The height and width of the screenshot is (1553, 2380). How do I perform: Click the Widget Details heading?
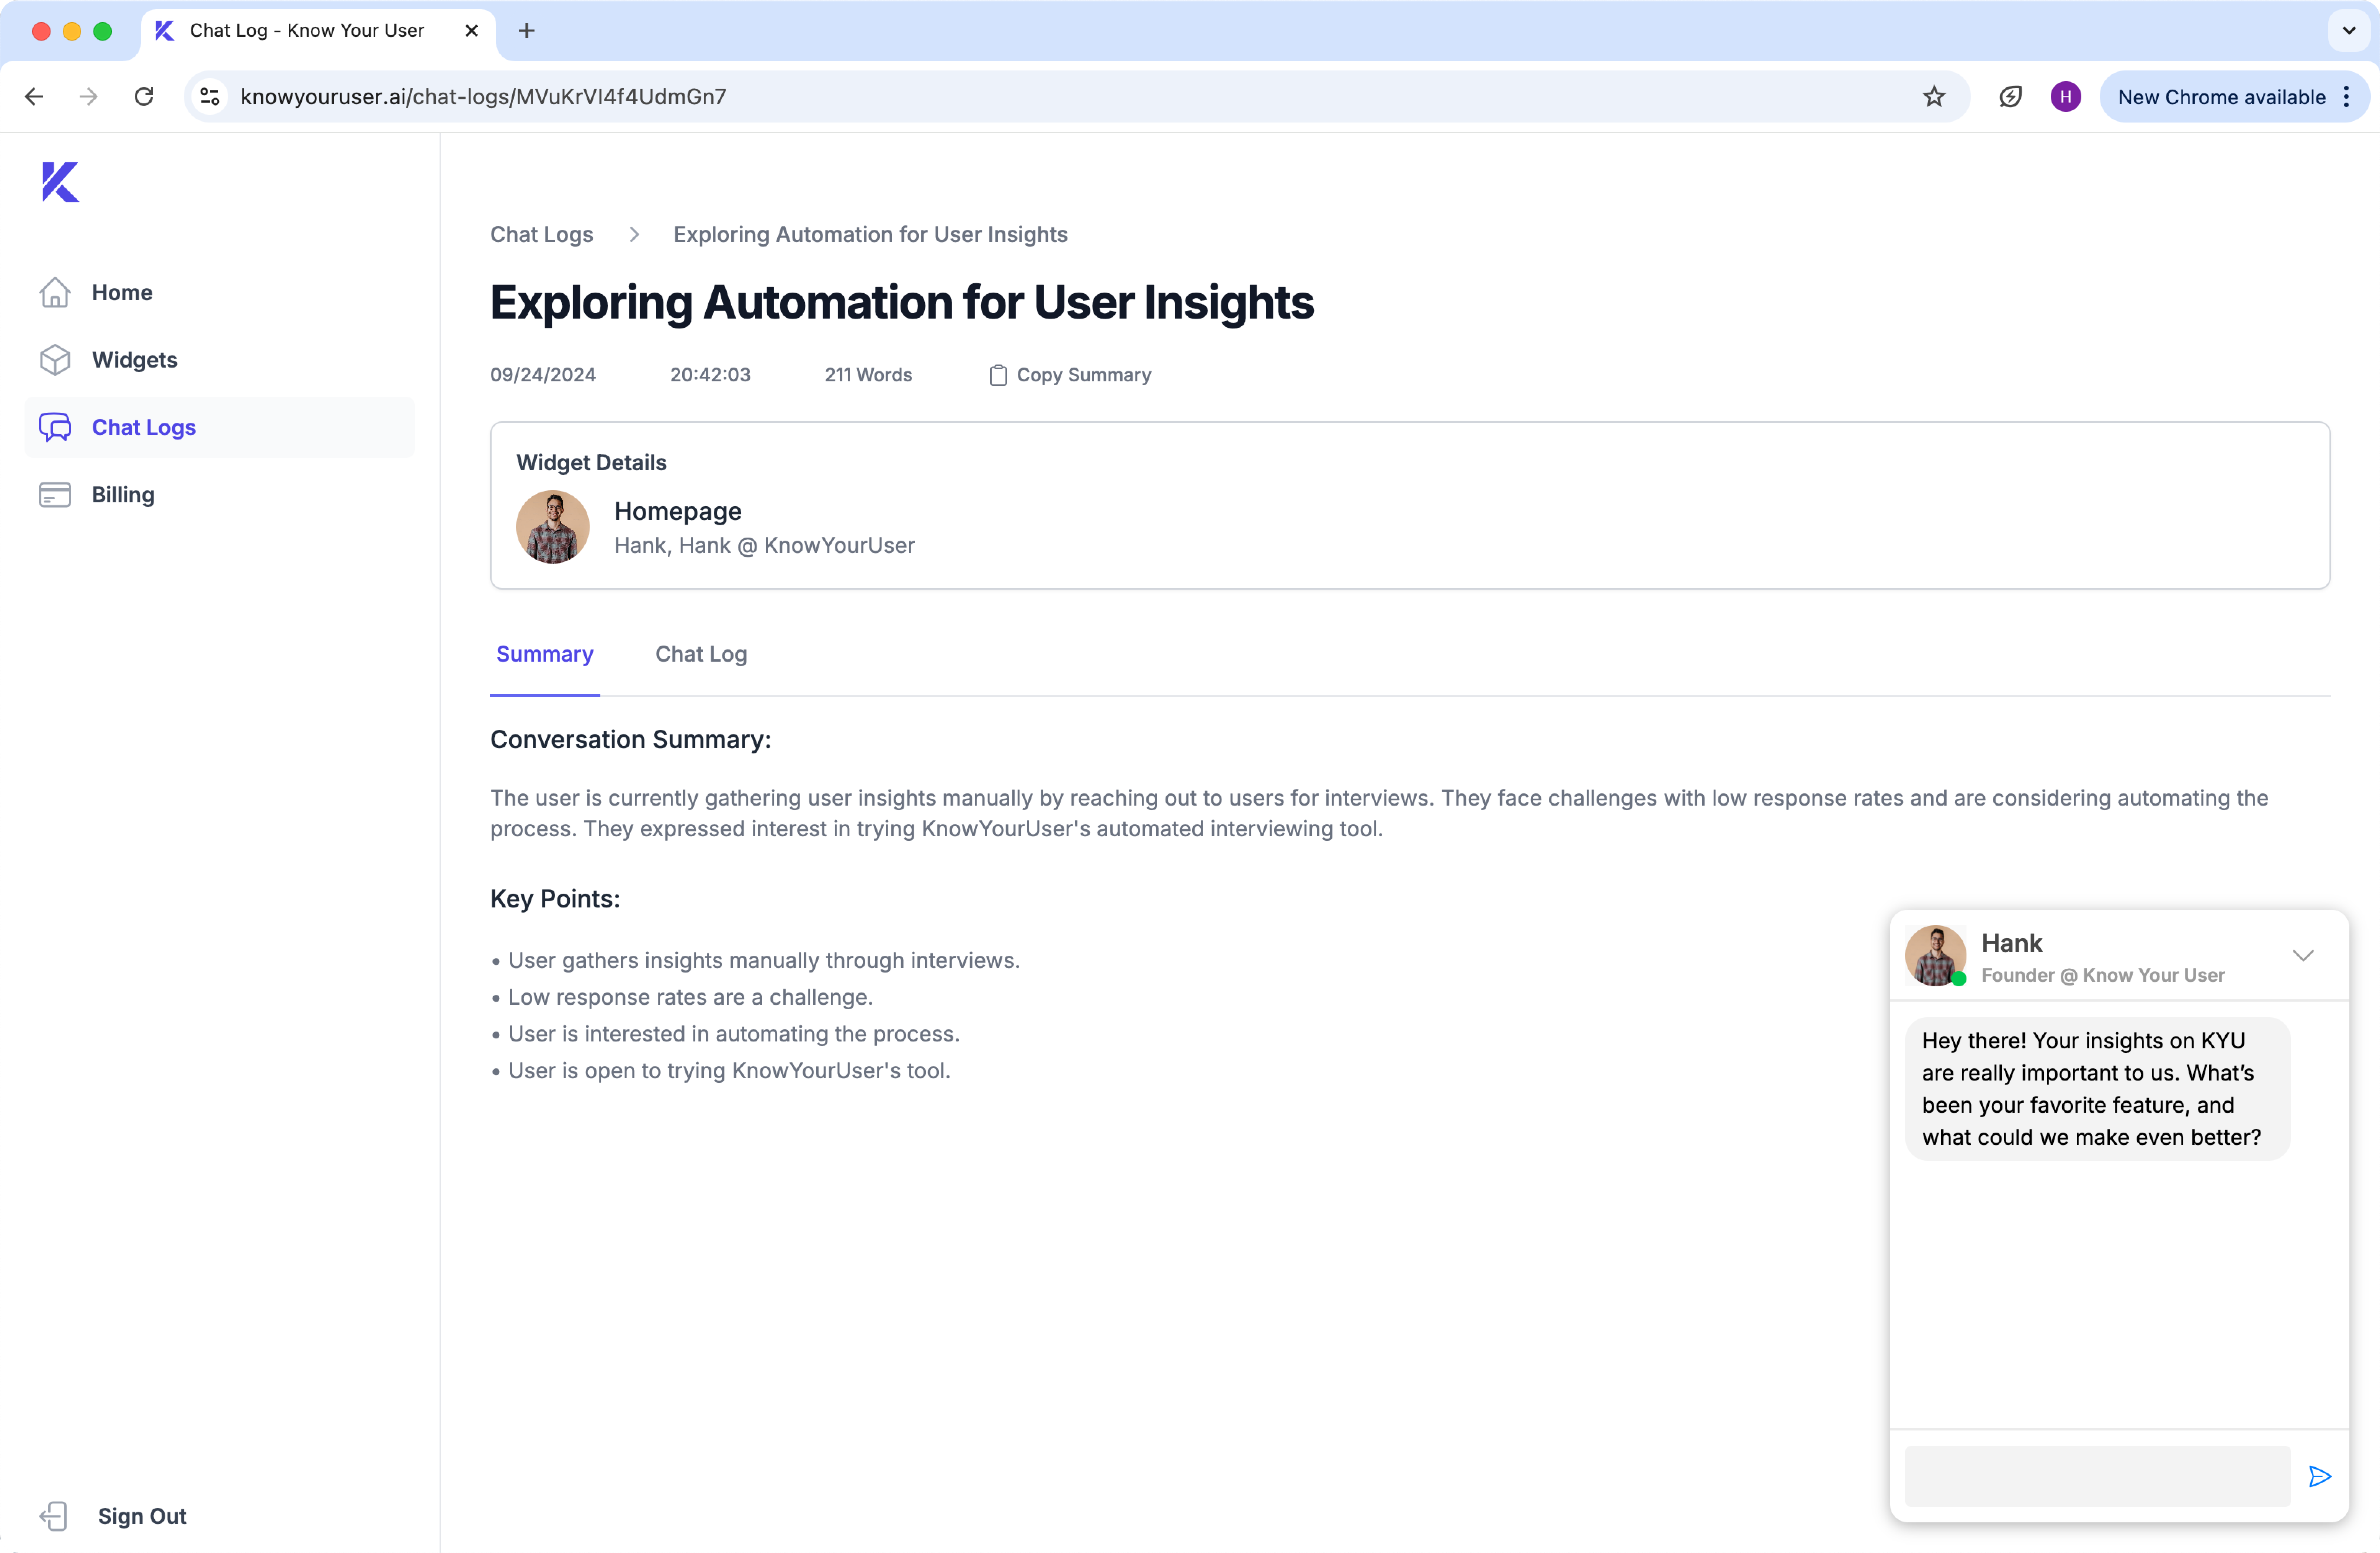591,462
